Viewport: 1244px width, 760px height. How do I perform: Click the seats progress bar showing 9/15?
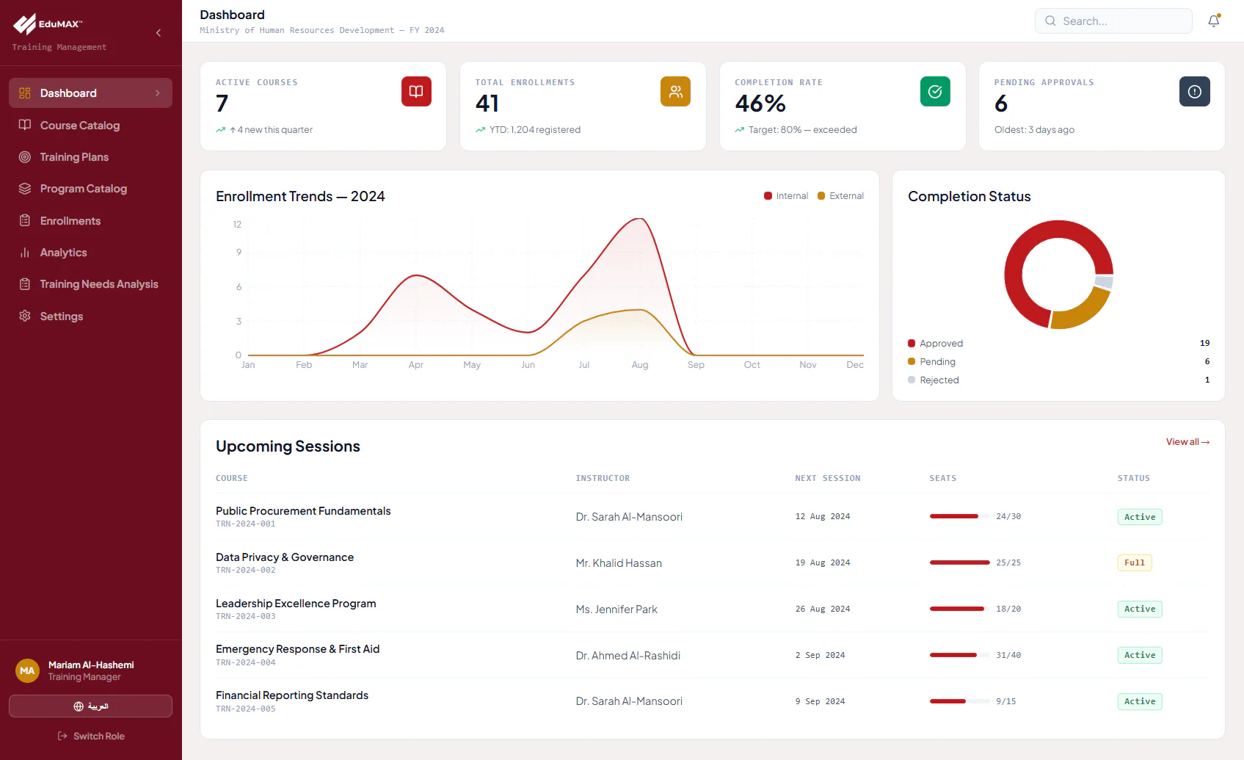(x=959, y=701)
